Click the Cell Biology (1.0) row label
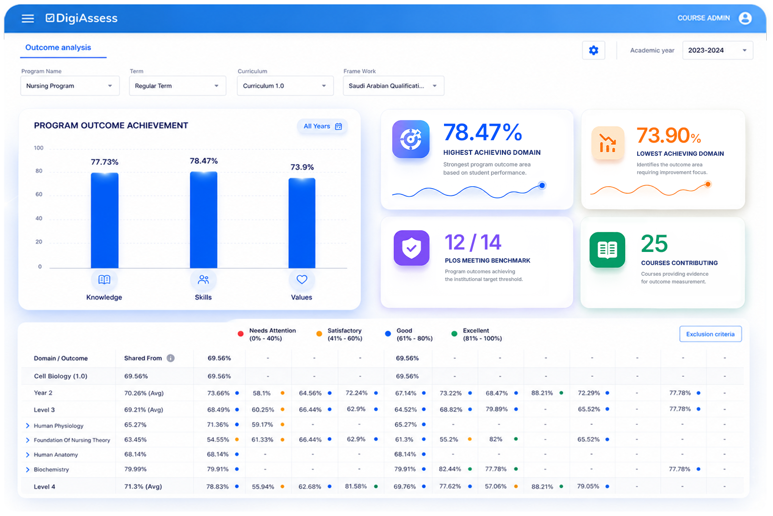 pos(61,376)
